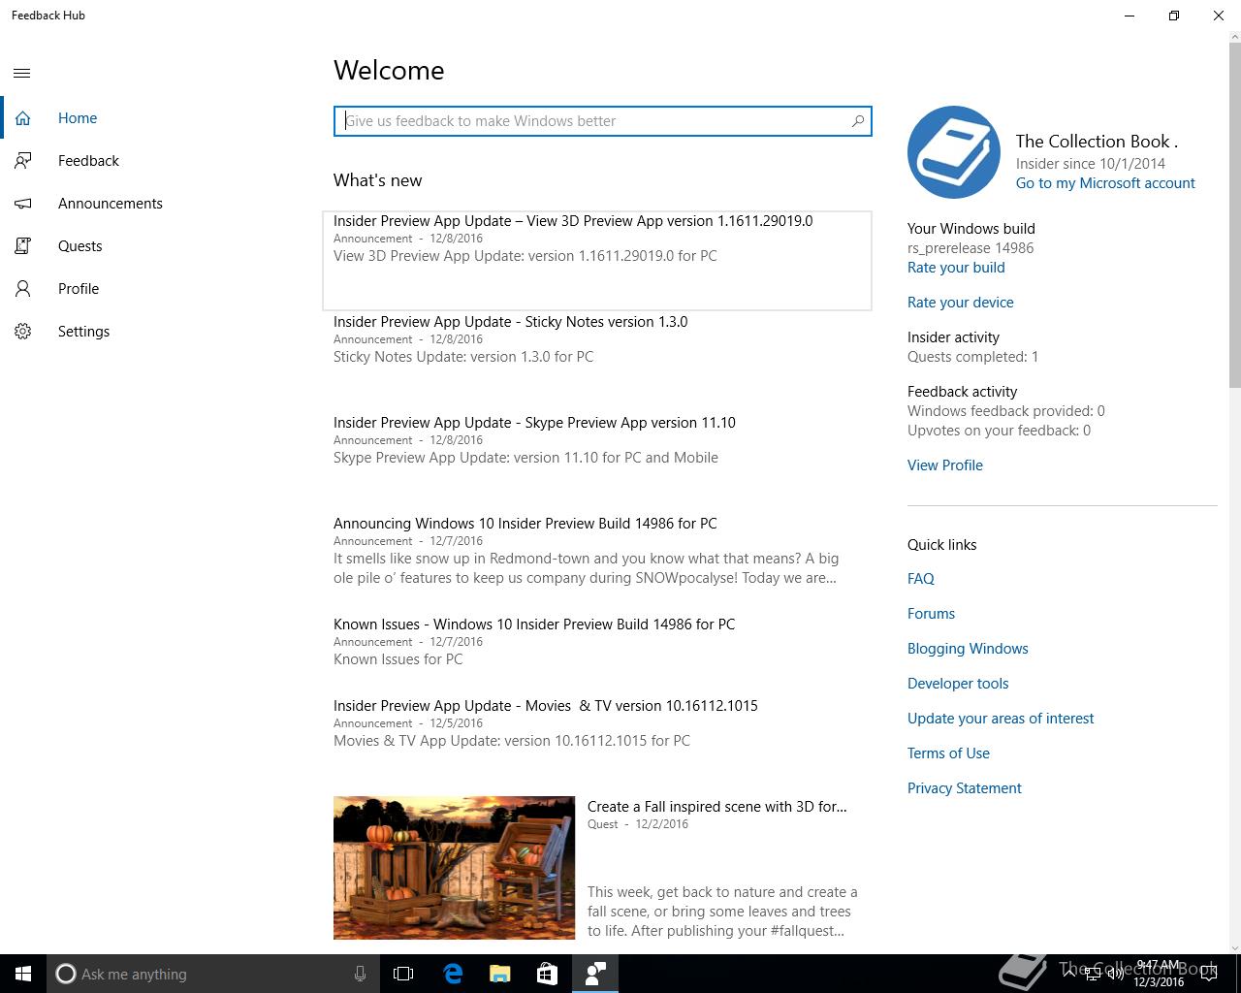Click 'Windows feedback provided: 0' text

(1006, 411)
